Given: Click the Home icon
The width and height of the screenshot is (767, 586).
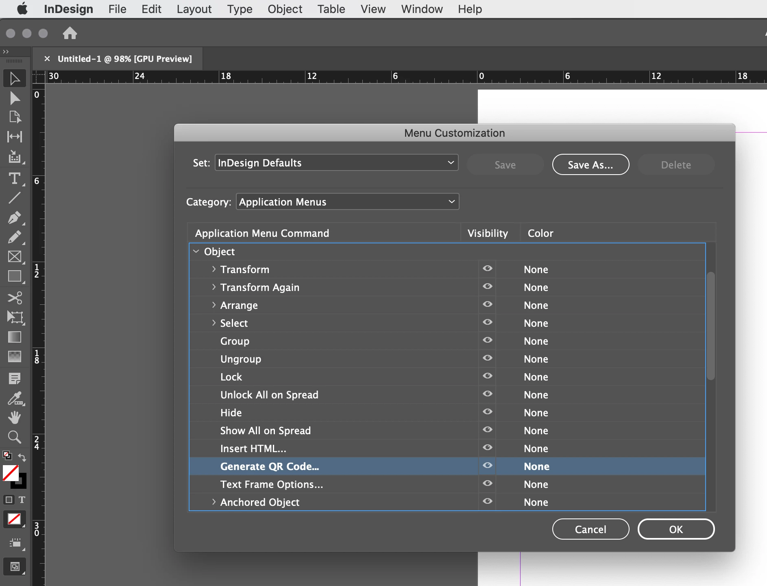Looking at the screenshot, I should tap(70, 33).
